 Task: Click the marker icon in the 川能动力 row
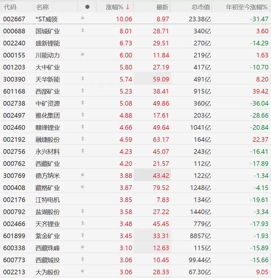click(83, 54)
